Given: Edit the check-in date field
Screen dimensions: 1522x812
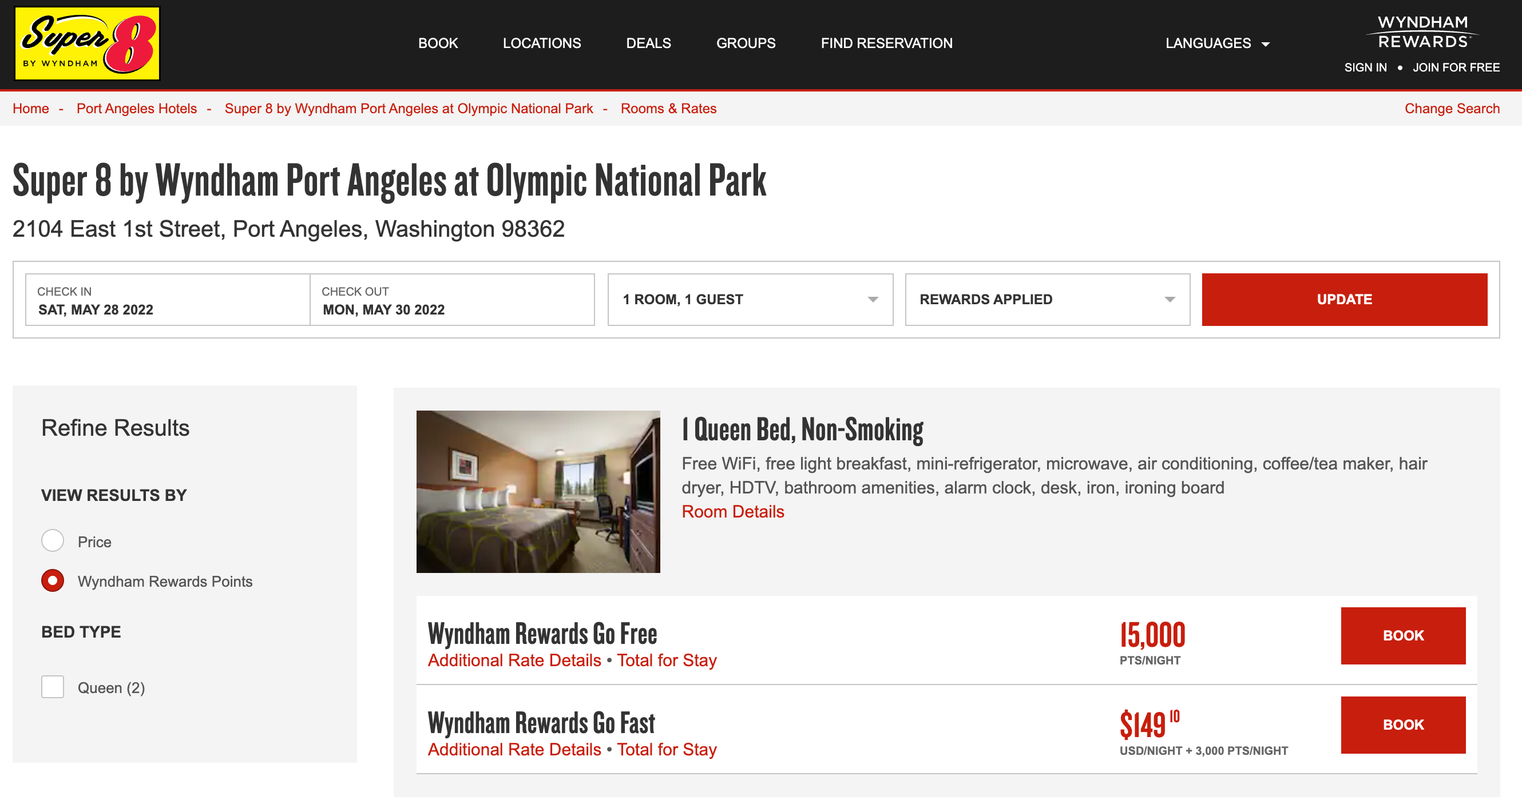Looking at the screenshot, I should click(x=167, y=300).
